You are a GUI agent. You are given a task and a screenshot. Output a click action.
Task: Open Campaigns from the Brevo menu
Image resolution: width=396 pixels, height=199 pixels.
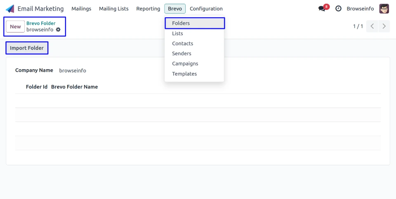click(185, 63)
